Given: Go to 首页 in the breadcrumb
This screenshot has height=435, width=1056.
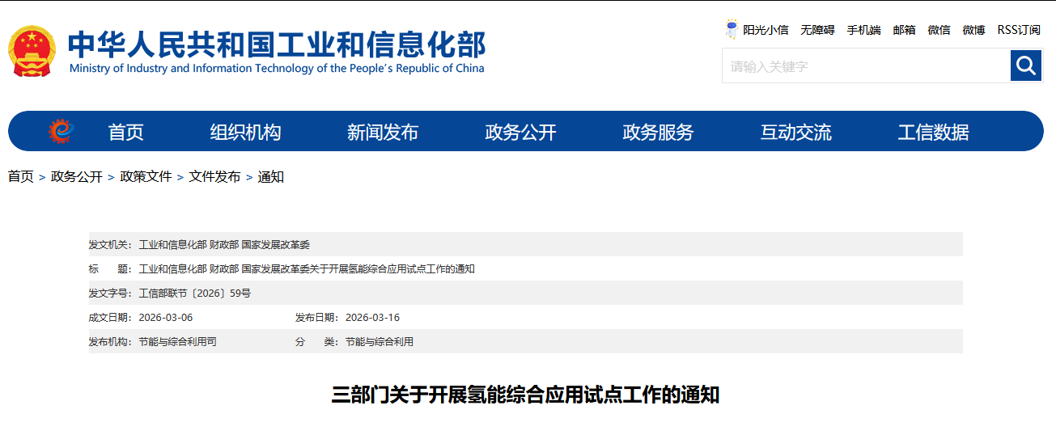Looking at the screenshot, I should pyautogui.click(x=21, y=177).
